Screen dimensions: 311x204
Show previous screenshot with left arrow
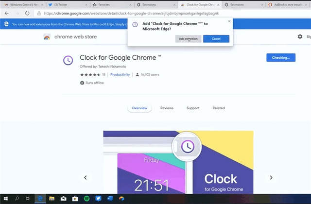86,177
